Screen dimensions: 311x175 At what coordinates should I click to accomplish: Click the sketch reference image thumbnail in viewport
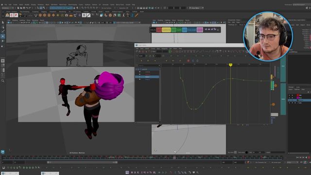(75, 54)
